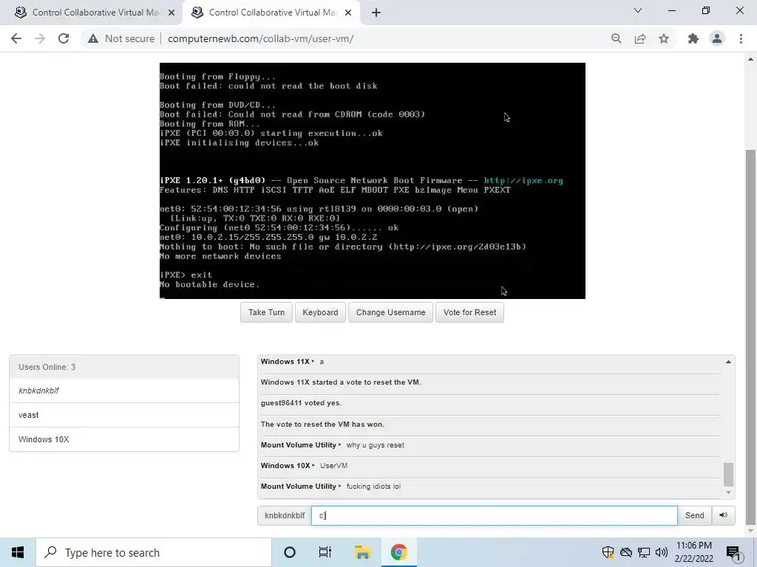
Task: Select user yeast in the users list
Action: click(124, 415)
